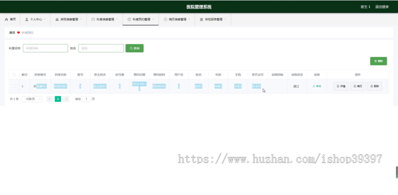Click the 操作 column header
398x195 pixels.
(358, 75)
